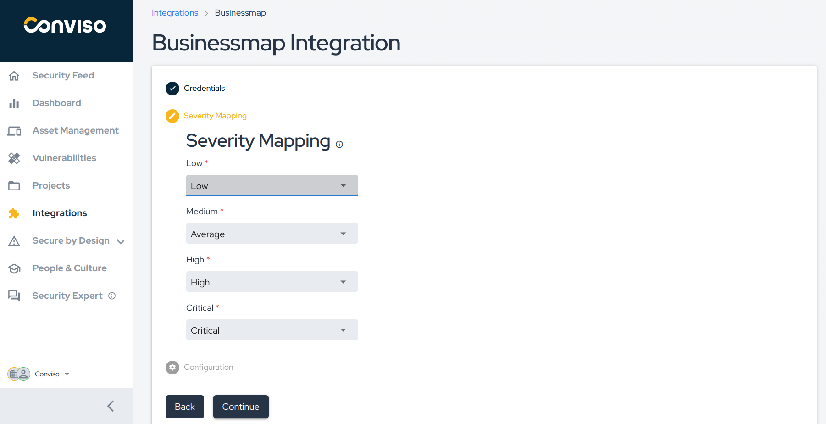Select the Dashboard bar chart icon
This screenshot has height=424, width=826.
14,103
